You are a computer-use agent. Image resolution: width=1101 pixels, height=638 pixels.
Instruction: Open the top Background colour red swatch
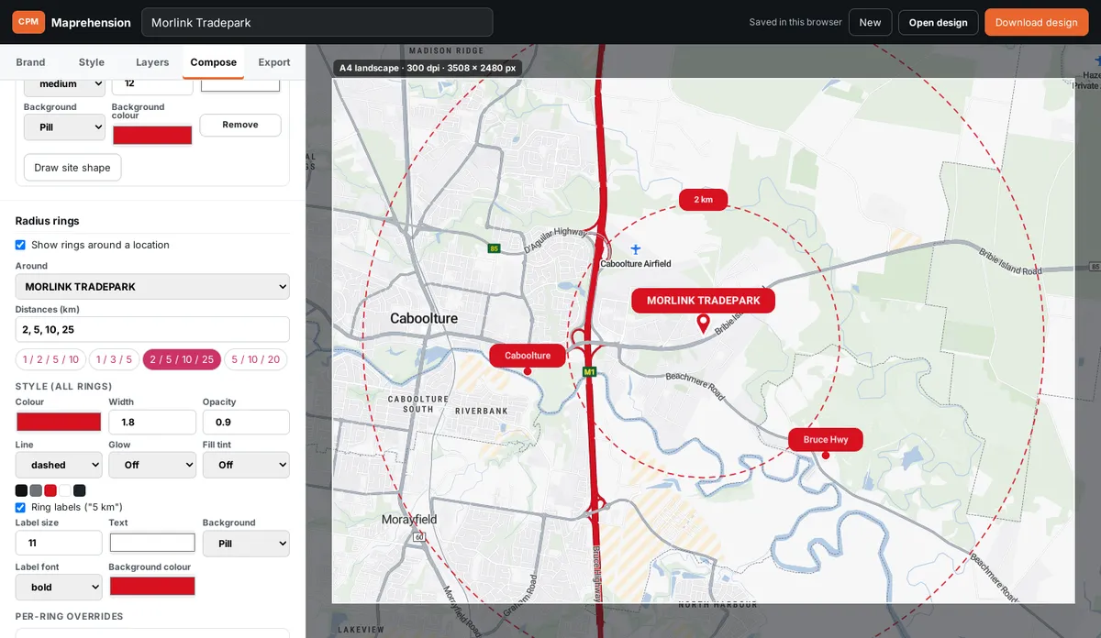coord(152,135)
